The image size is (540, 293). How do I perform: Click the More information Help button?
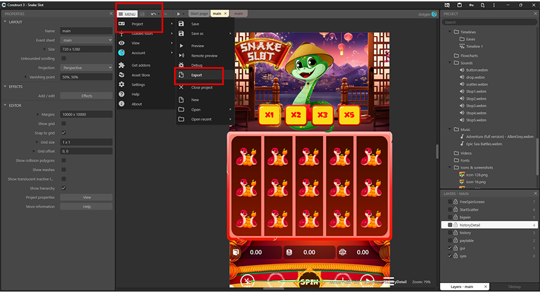click(x=86, y=207)
